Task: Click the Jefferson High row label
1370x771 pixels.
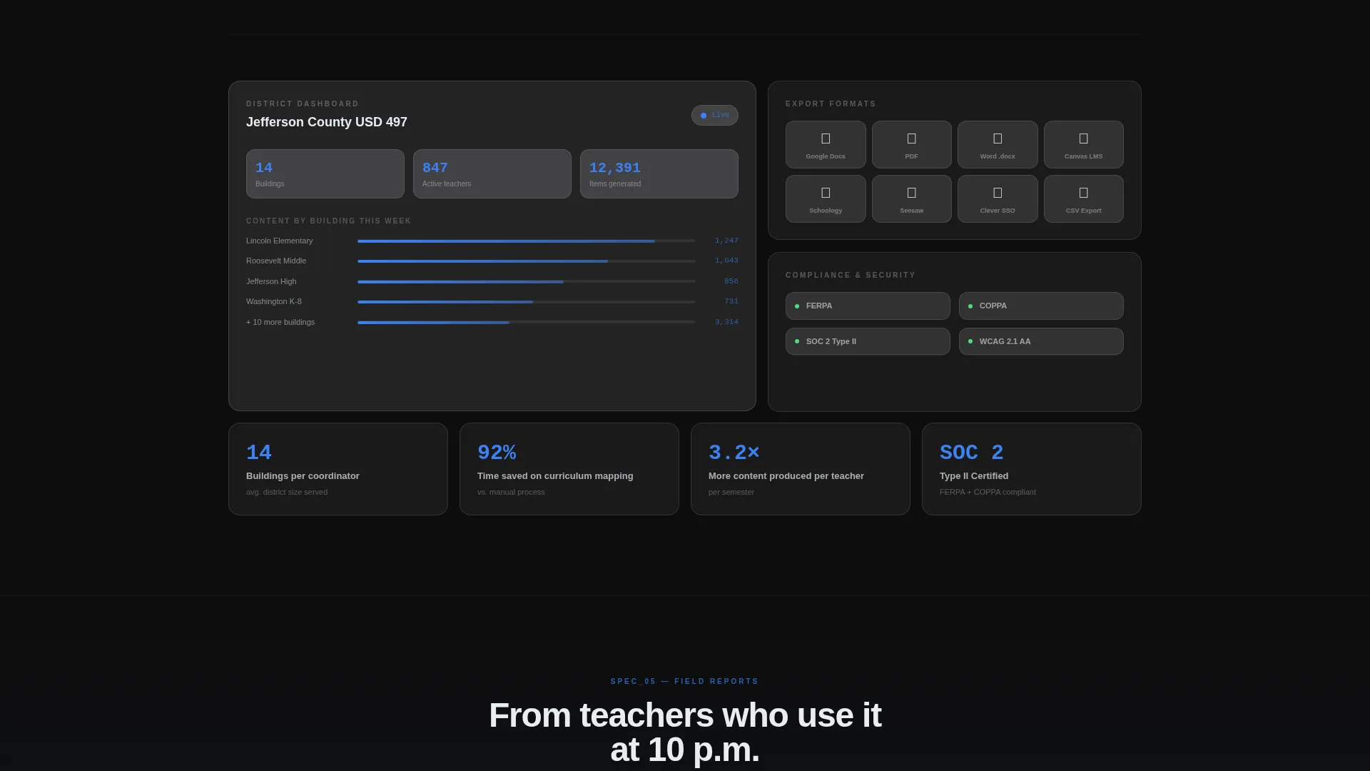Action: 271,281
